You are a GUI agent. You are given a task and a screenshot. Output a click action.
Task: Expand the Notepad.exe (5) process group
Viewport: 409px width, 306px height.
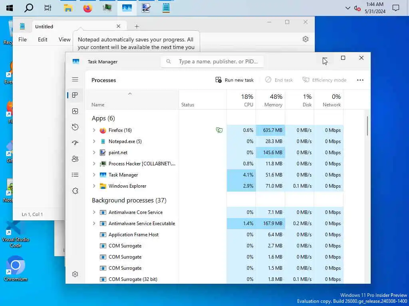[94, 141]
